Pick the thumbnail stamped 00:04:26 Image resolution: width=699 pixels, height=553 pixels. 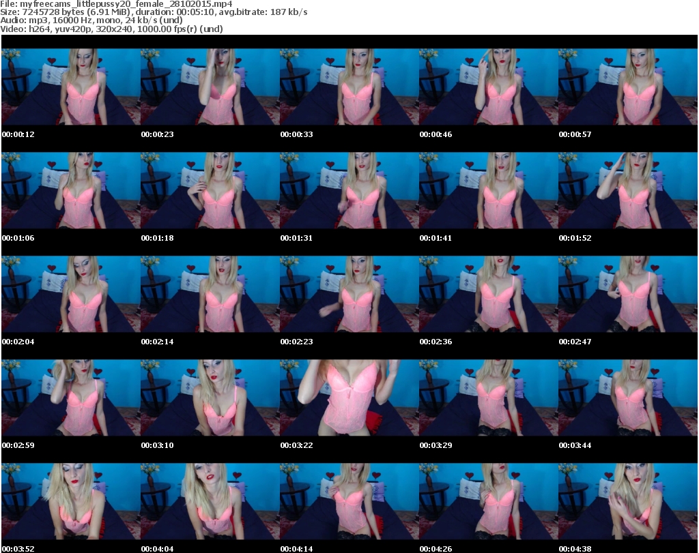[488, 501]
